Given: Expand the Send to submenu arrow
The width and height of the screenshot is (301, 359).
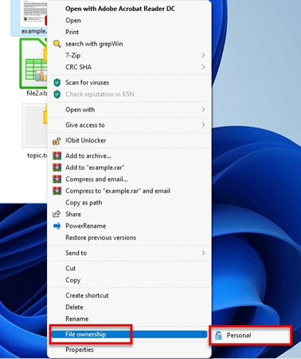Looking at the screenshot, I should tap(203, 253).
